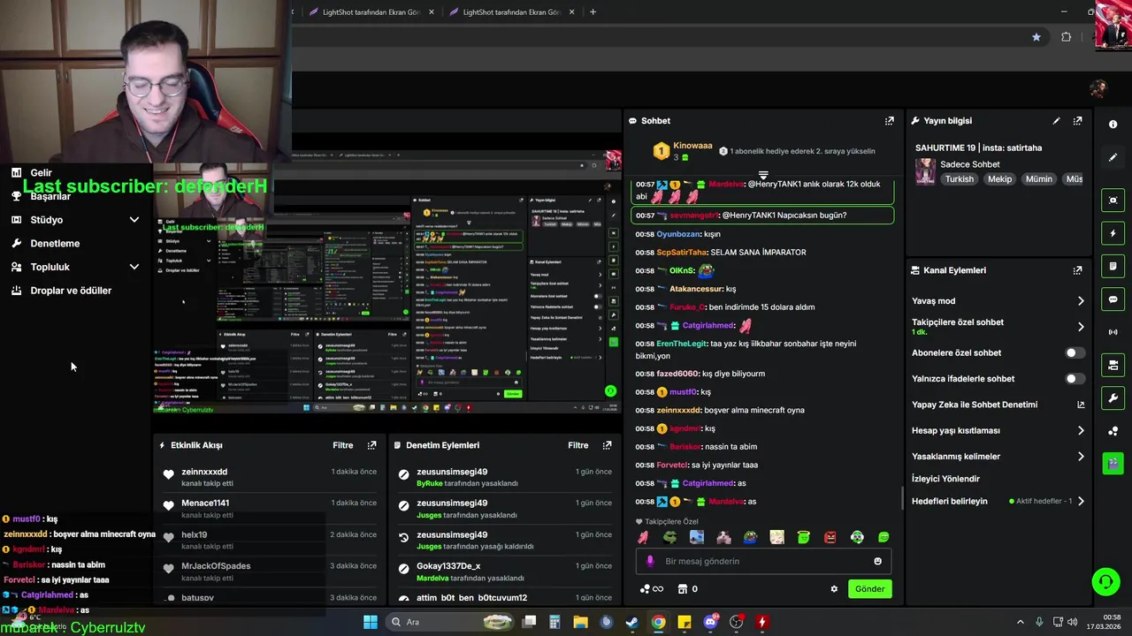Open Filtre in Denetim Eylemleri panel
The height and width of the screenshot is (636, 1132).
click(578, 445)
